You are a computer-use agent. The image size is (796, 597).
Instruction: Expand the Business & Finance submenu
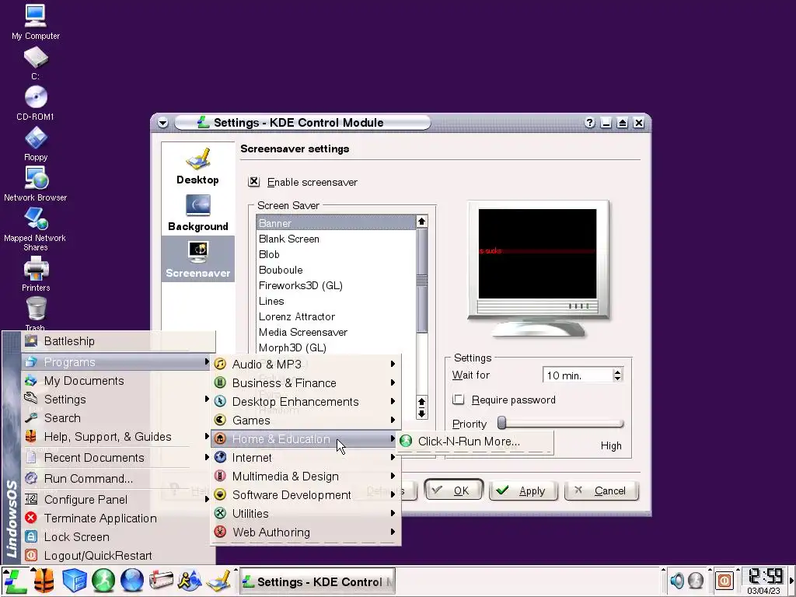[305, 382]
